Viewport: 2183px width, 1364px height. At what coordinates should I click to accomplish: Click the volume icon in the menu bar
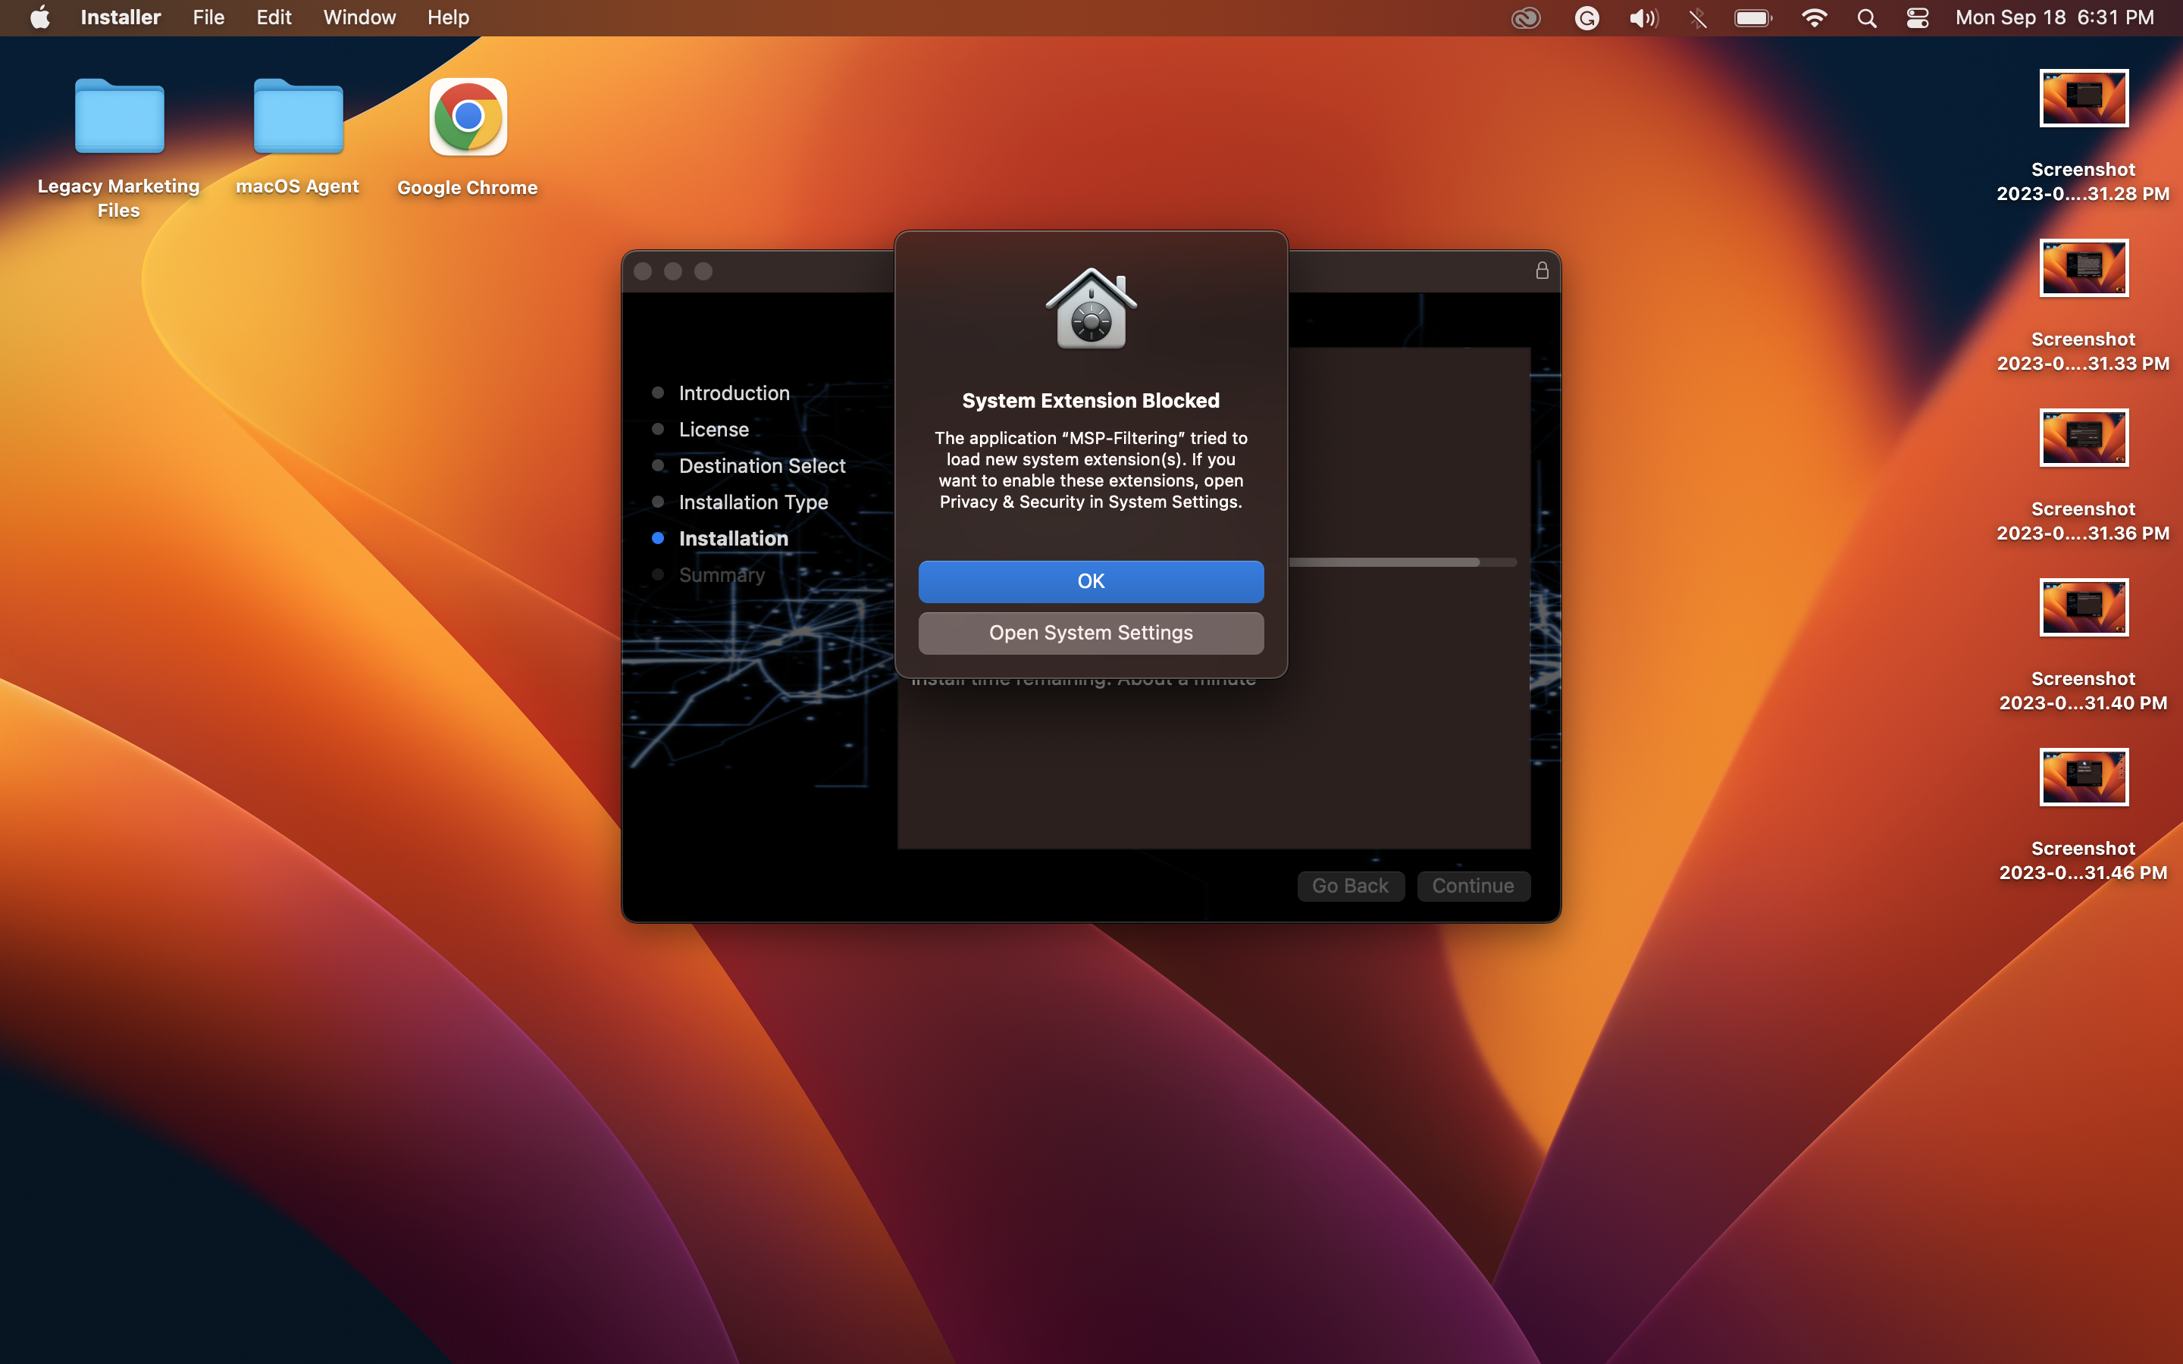click(1643, 17)
